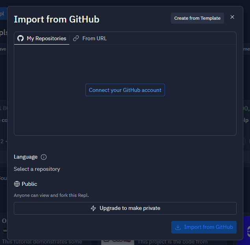Click the Language label

pyautogui.click(x=26, y=157)
